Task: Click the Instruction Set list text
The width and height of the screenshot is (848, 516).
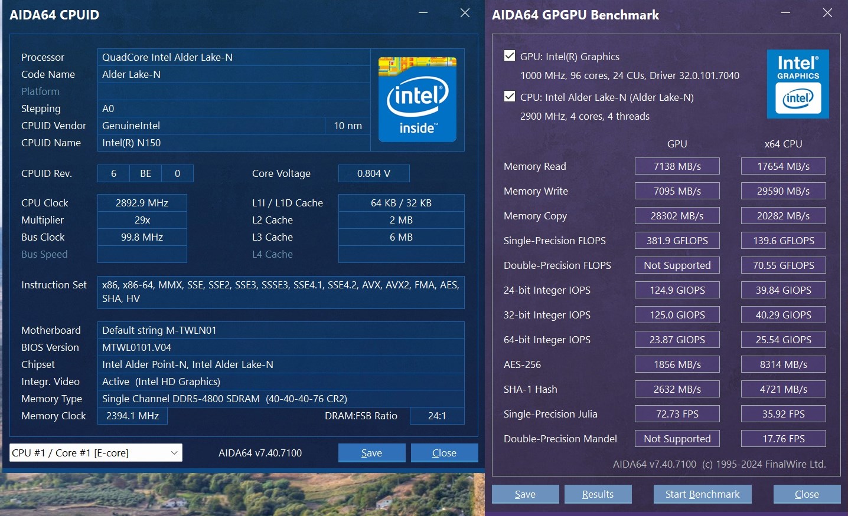Action: (281, 292)
